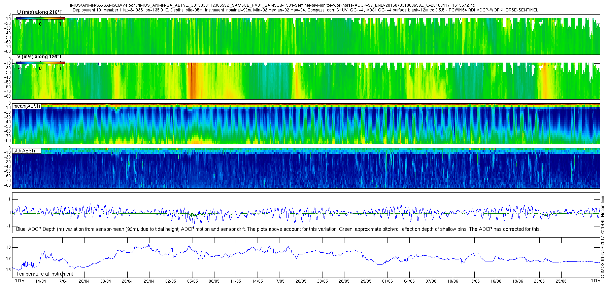Viewport: 606px width, 286px height.
Task: Click the 01/06 date tick label
Action: (x=388, y=281)
